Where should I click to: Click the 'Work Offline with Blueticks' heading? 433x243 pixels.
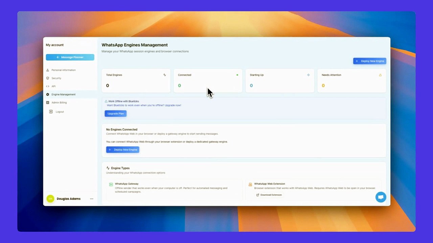(x=123, y=101)
